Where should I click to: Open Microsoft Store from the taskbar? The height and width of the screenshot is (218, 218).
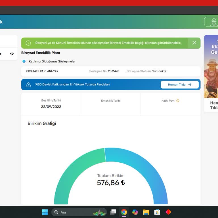click(x=157, y=212)
